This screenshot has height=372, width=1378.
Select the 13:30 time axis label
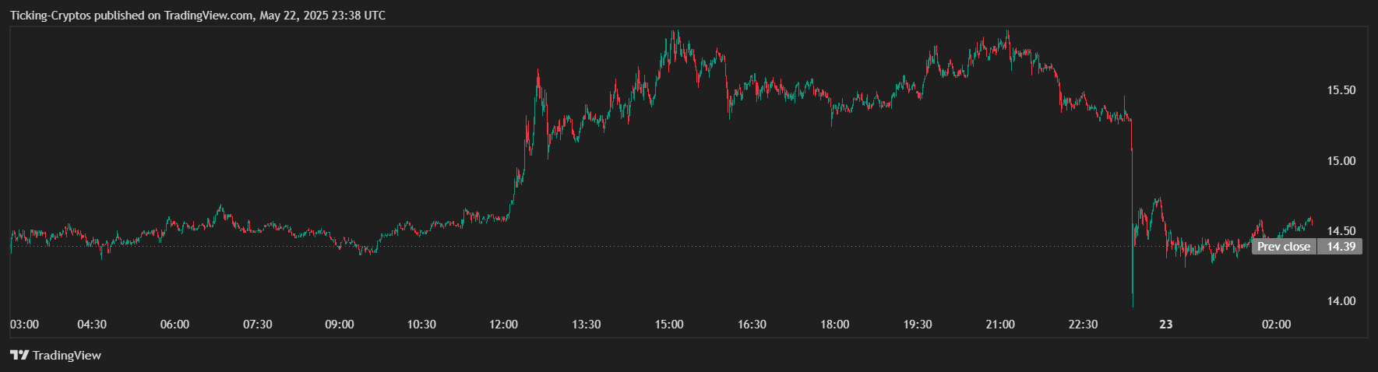(587, 325)
